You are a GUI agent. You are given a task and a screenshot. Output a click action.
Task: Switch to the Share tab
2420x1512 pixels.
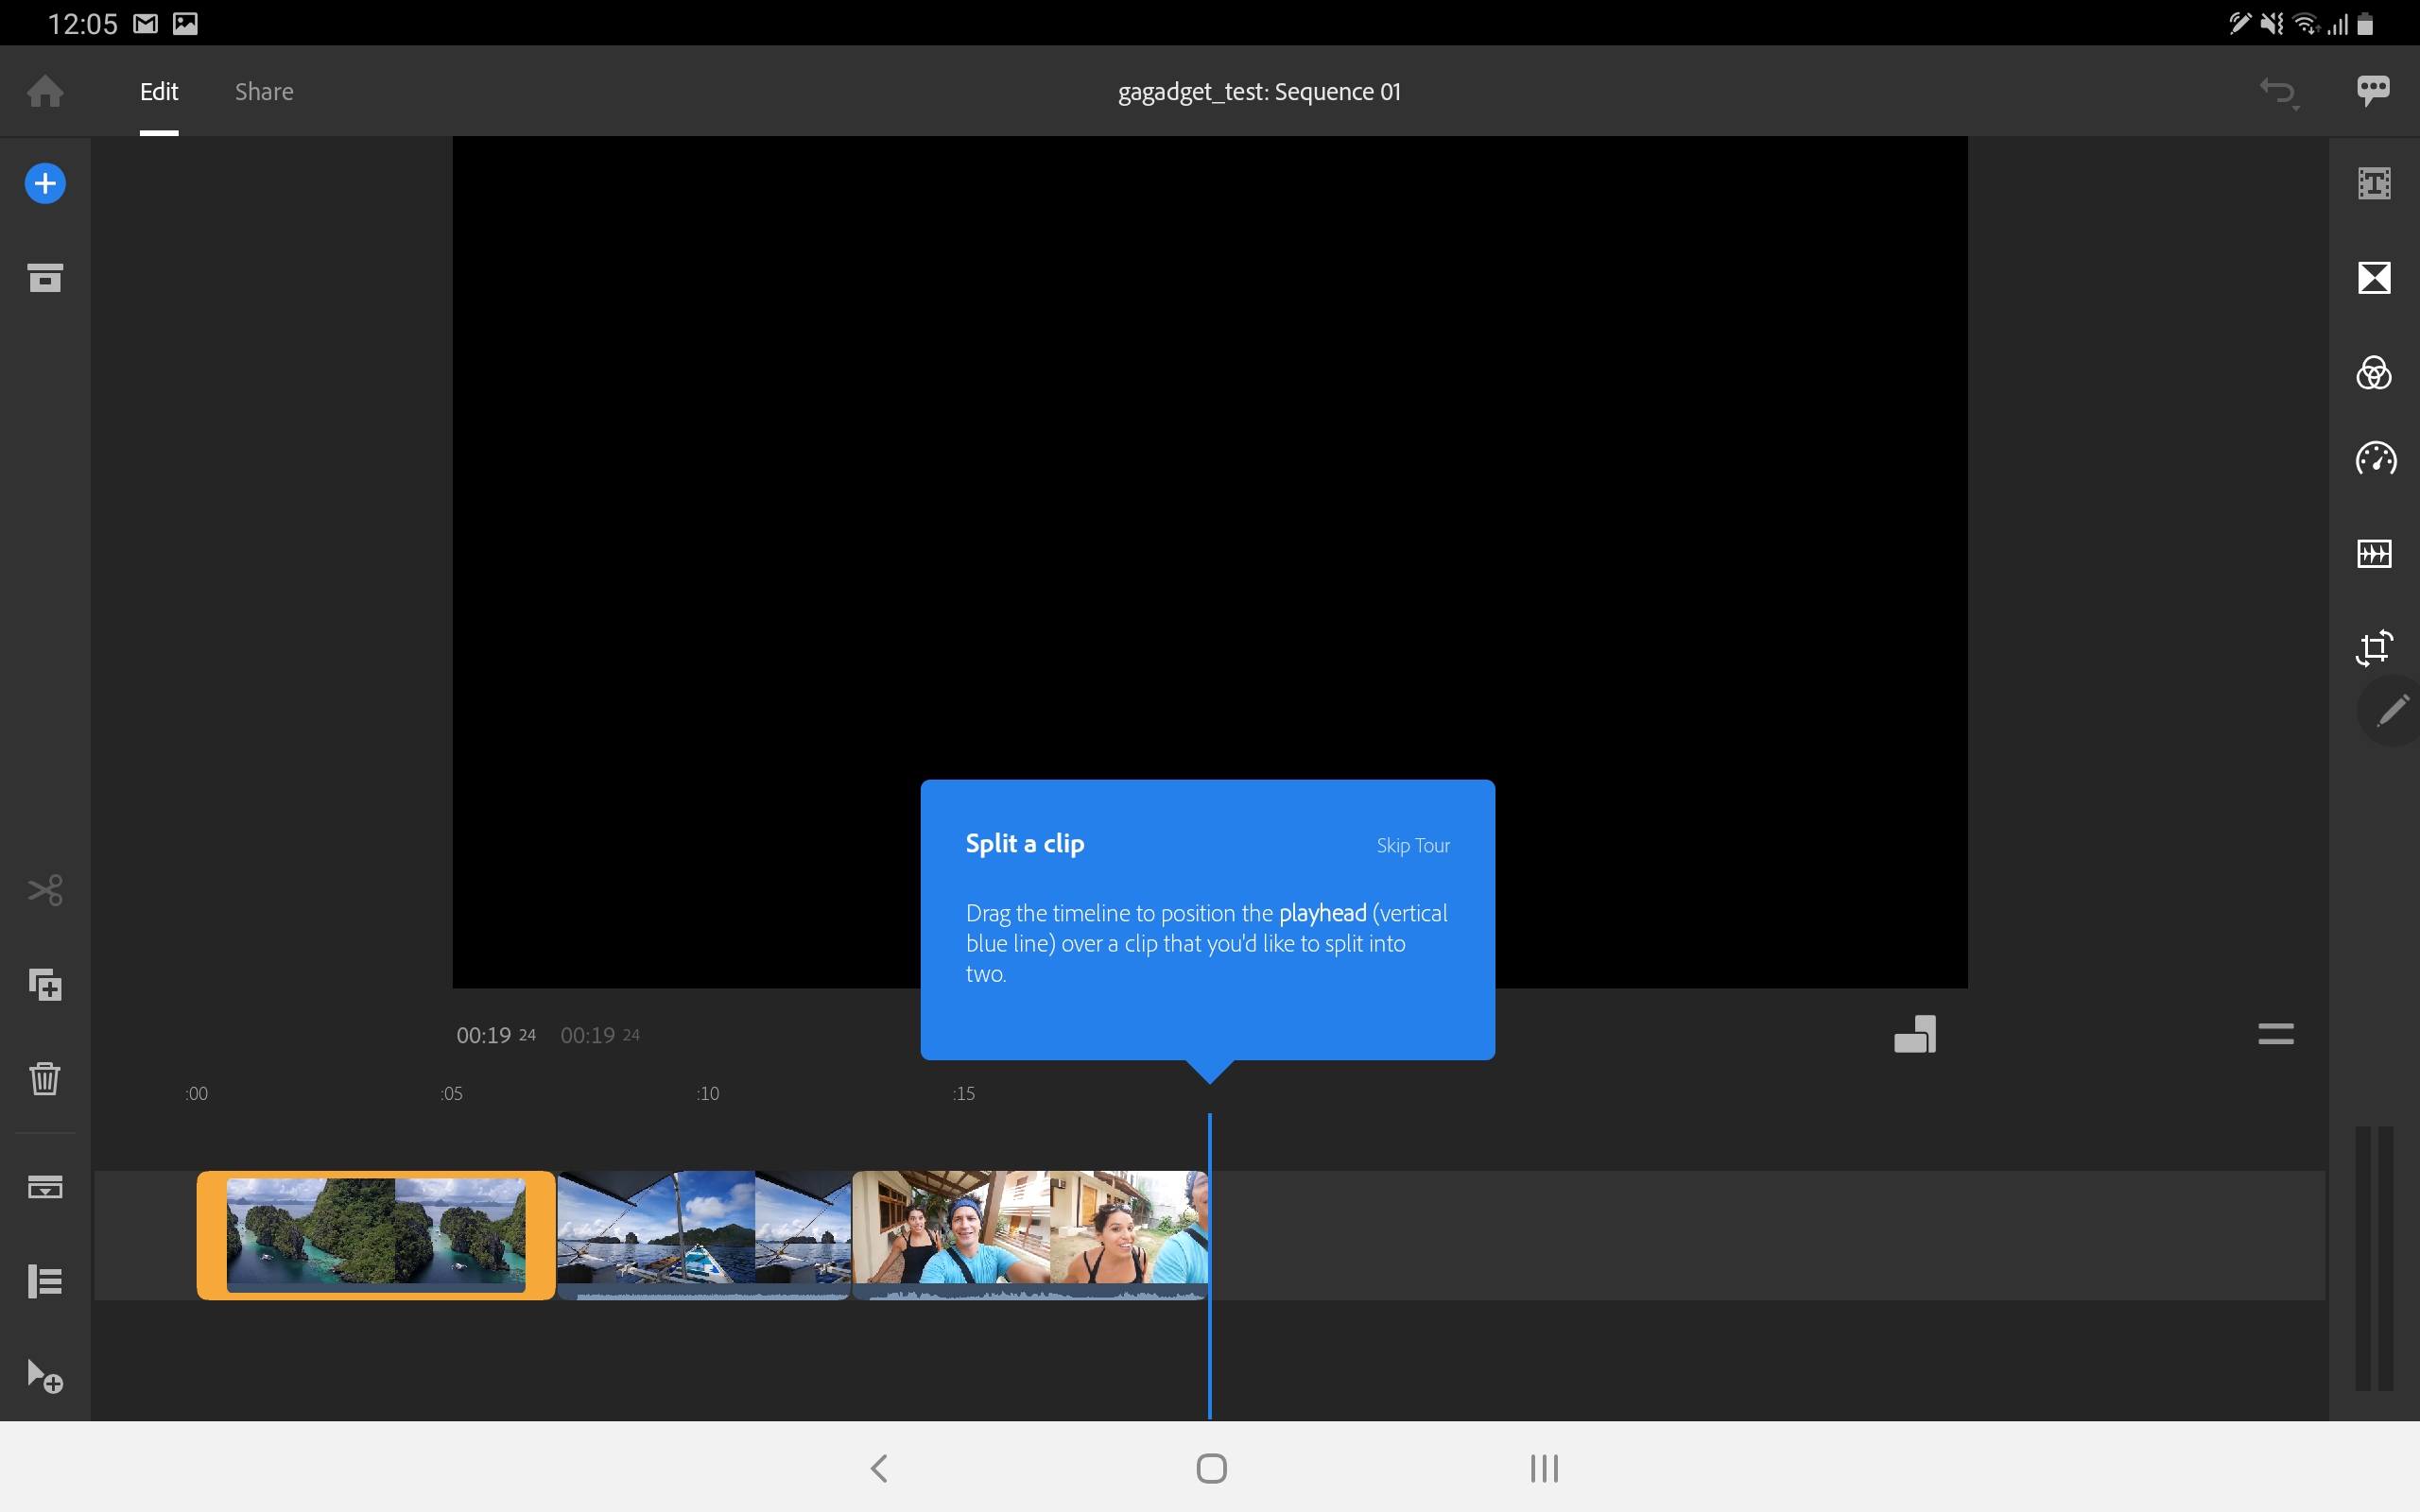click(x=264, y=91)
